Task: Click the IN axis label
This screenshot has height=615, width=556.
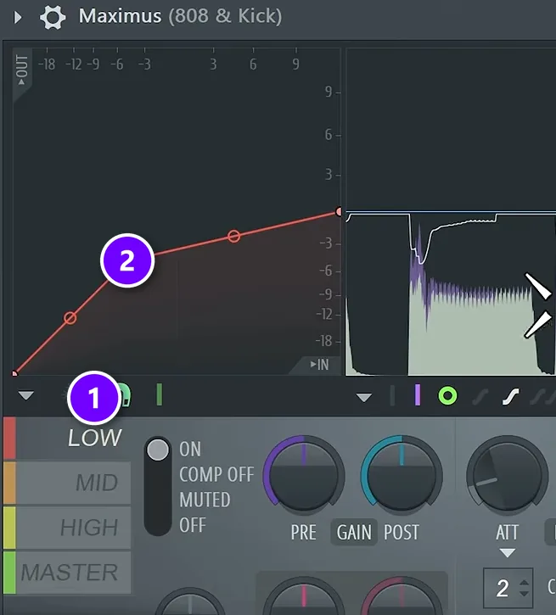Action: tap(319, 365)
